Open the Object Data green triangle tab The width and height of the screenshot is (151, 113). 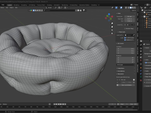(x=141, y=77)
